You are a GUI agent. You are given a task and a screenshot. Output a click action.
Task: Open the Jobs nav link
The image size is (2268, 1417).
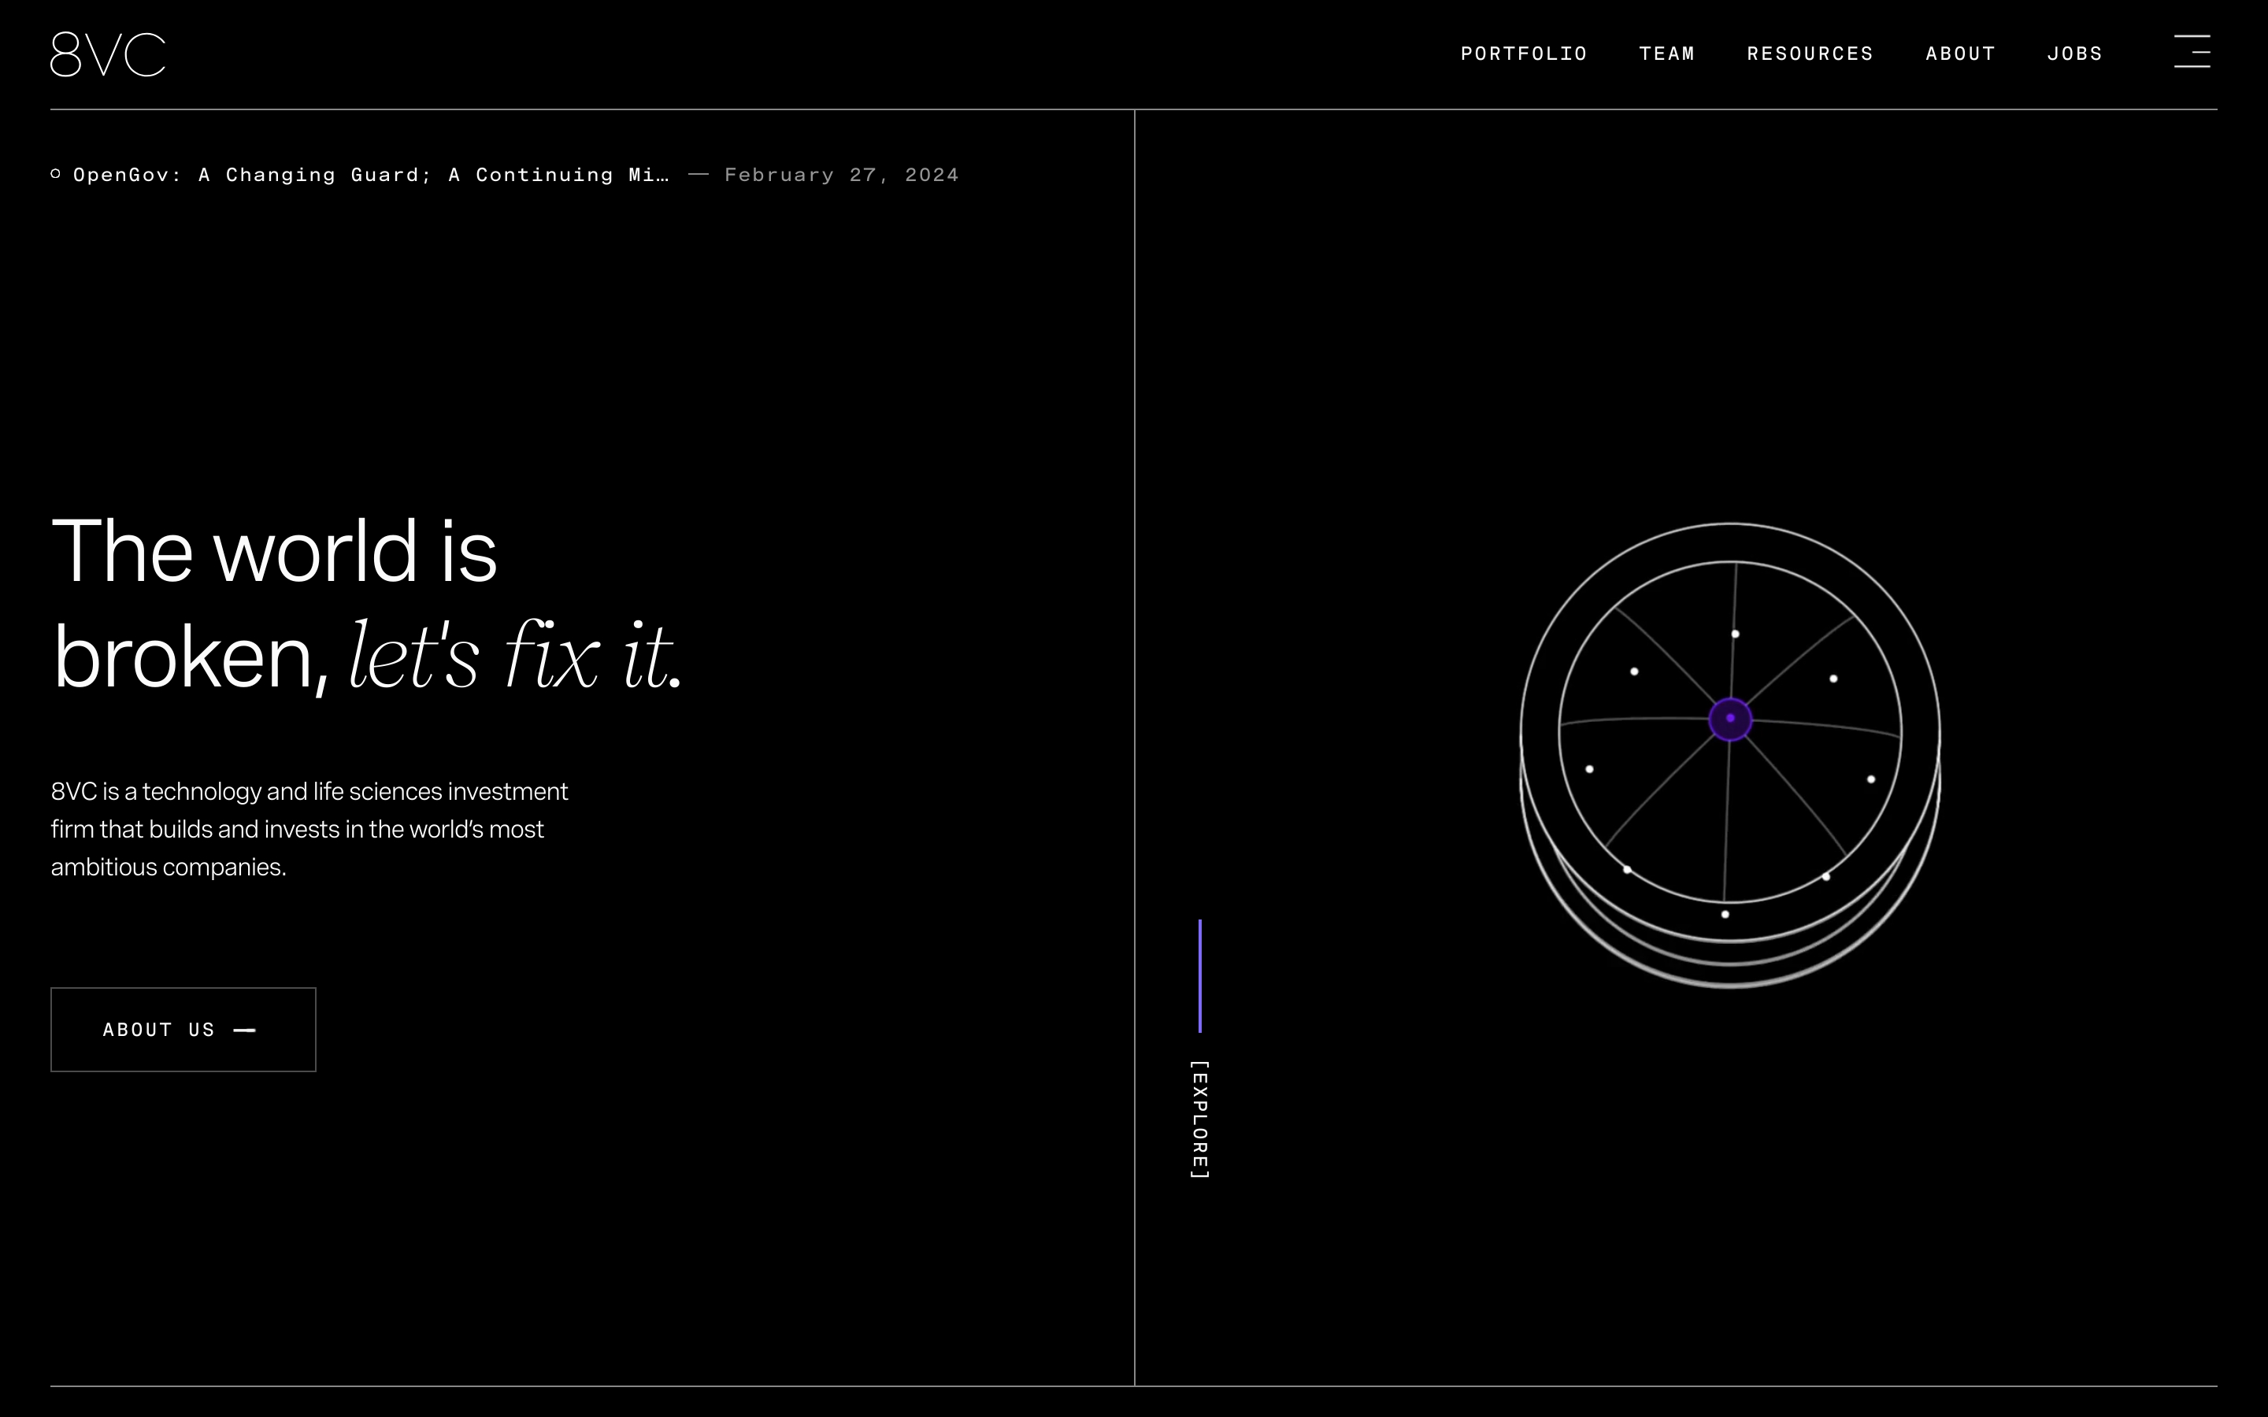(2074, 54)
